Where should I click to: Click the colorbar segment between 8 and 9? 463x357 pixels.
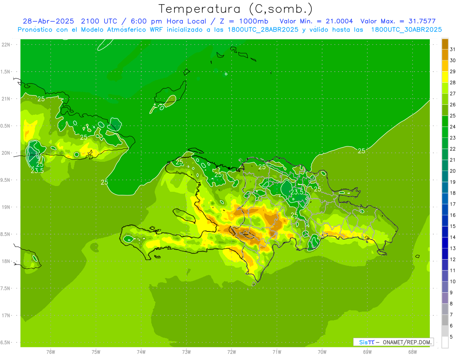point(445,298)
